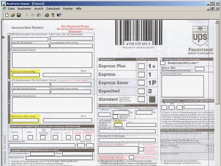This screenshot has width=221, height=166.
Task: Restore the inner Form4 document window
Action: [213, 8]
